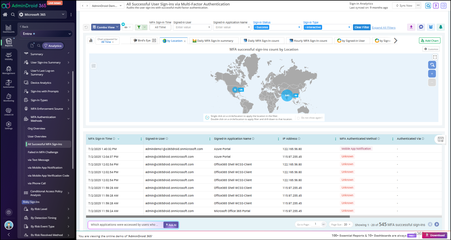Viewport: 451px width, 240px height.
Task: Click the refresh icon beside Combo View
Action: pyautogui.click(x=86, y=27)
